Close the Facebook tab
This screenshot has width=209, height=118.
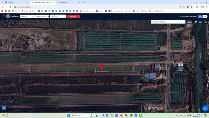tap(28, 2)
